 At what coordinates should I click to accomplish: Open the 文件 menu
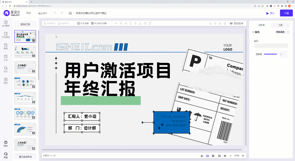[x=28, y=13]
